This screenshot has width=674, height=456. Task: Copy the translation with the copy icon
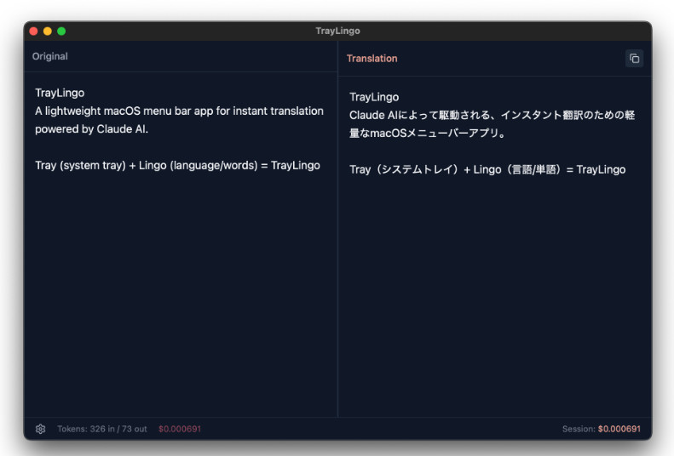[634, 59]
